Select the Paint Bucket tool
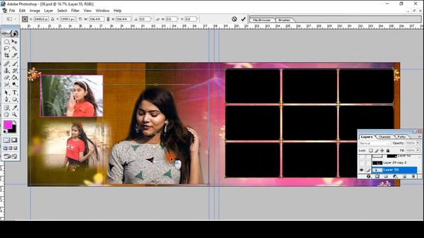 pyautogui.click(x=15, y=77)
